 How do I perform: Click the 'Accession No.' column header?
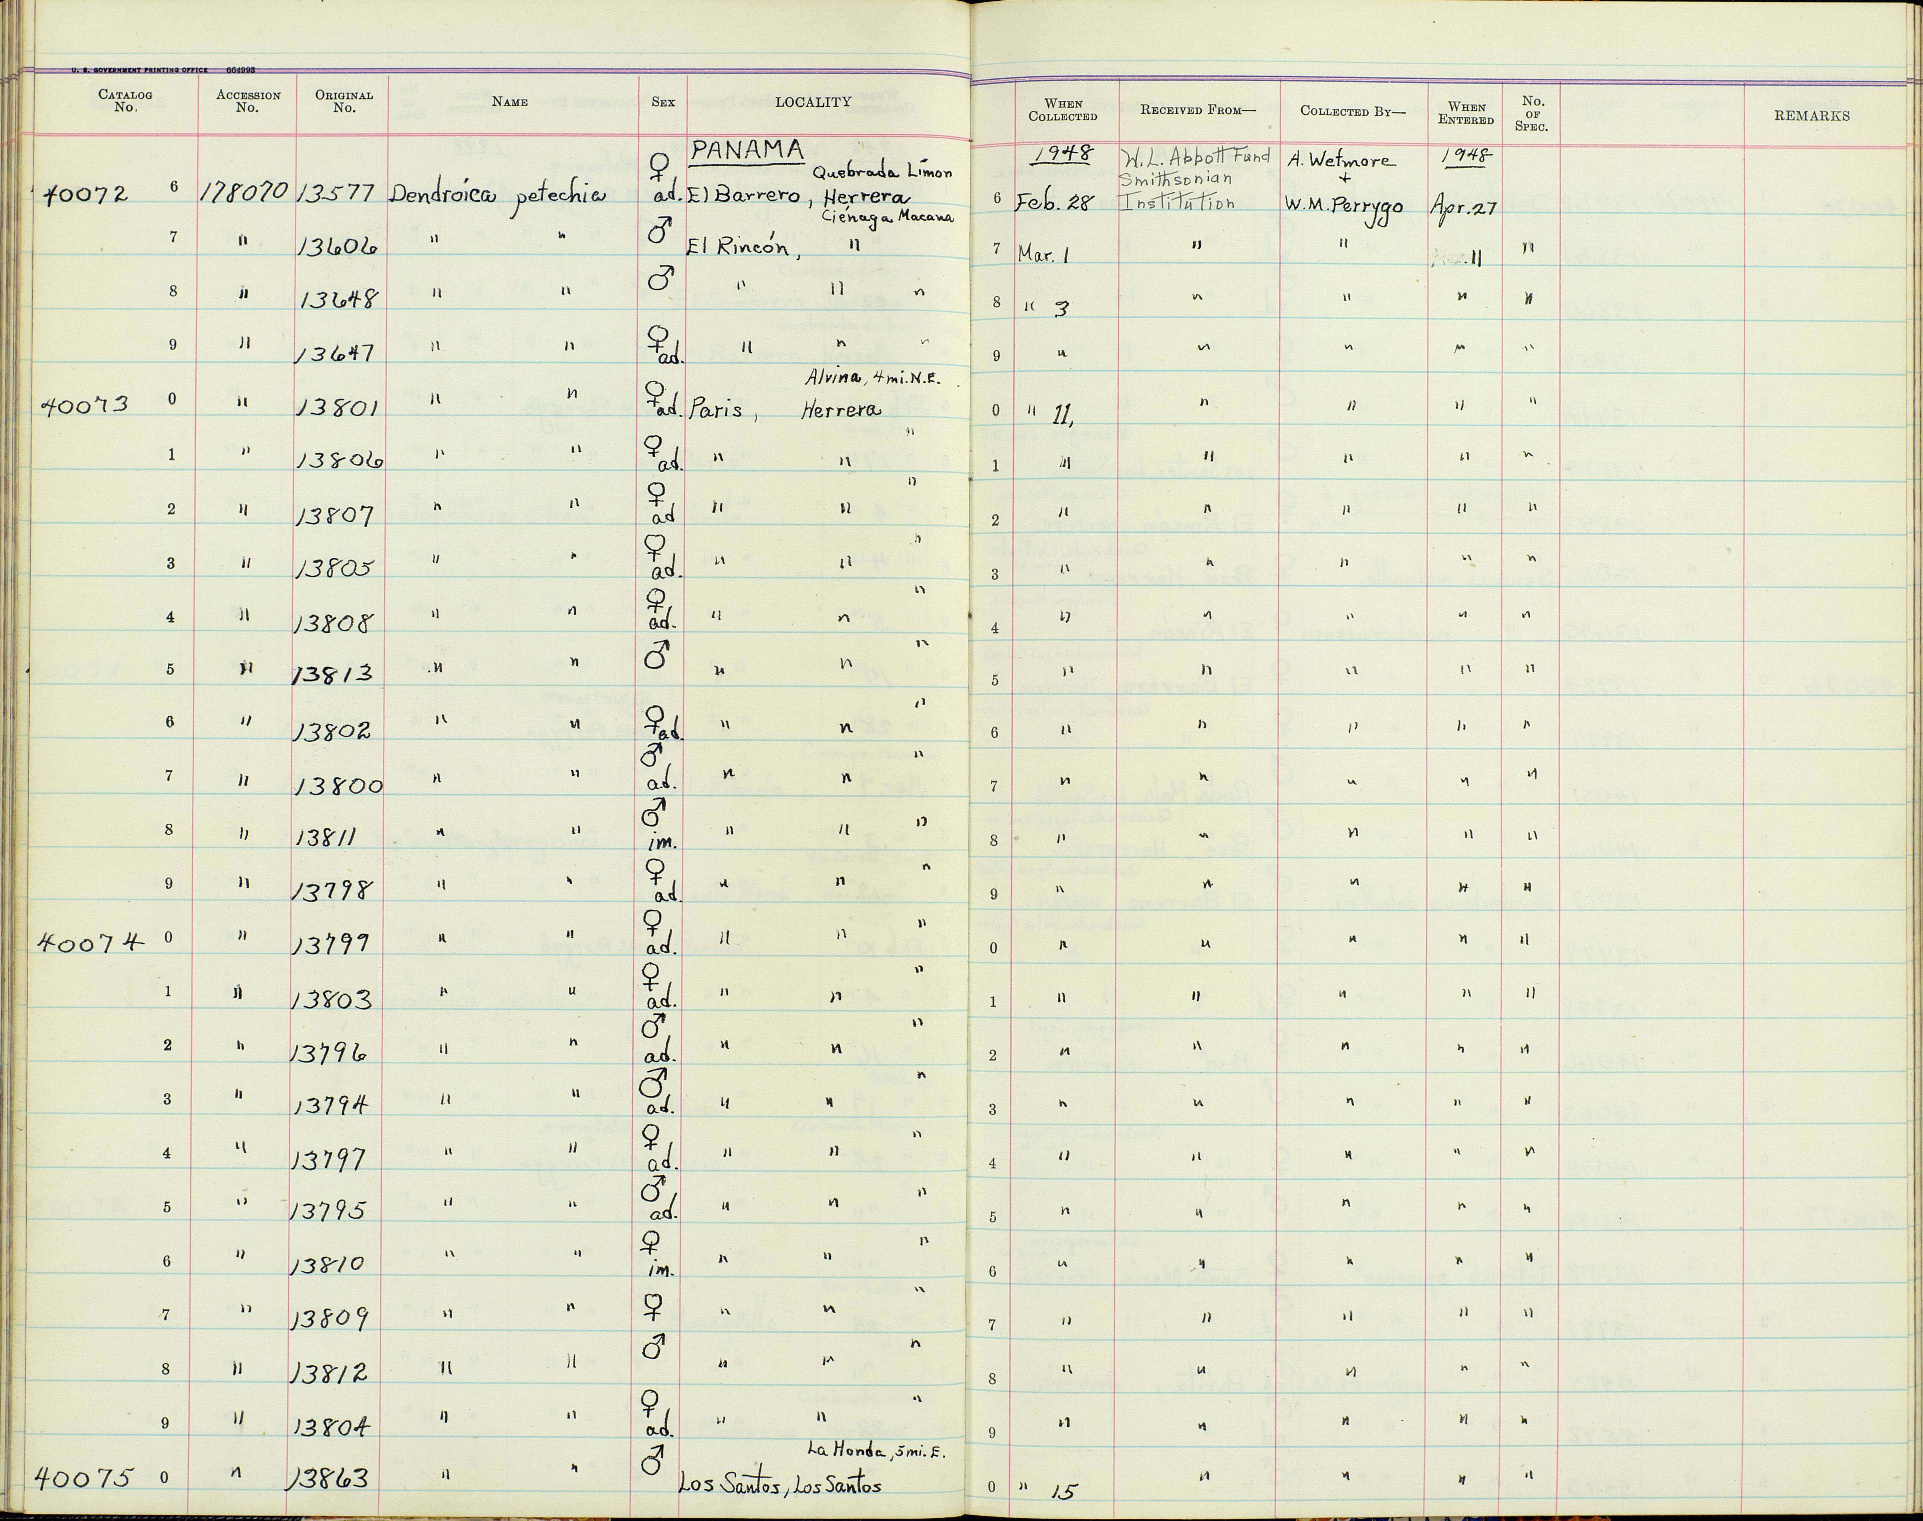(248, 102)
